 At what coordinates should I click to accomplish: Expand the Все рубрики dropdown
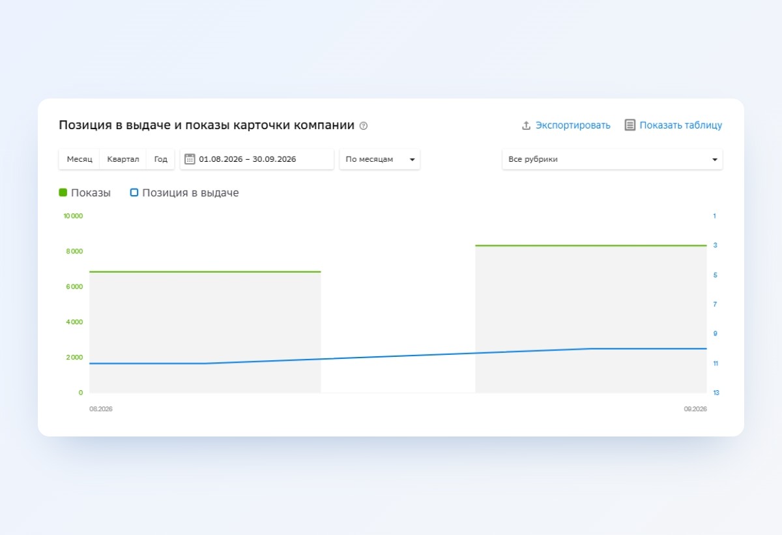pyautogui.click(x=613, y=159)
